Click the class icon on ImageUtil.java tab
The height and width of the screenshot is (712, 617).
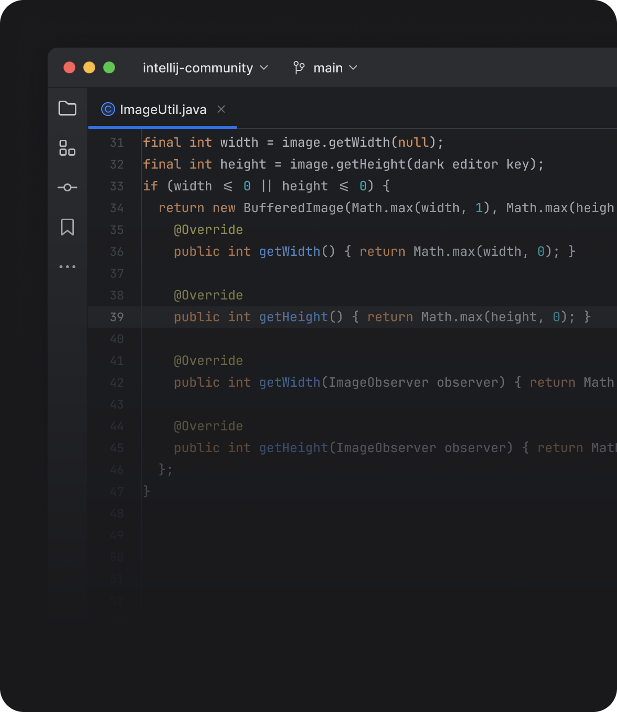pyautogui.click(x=108, y=109)
